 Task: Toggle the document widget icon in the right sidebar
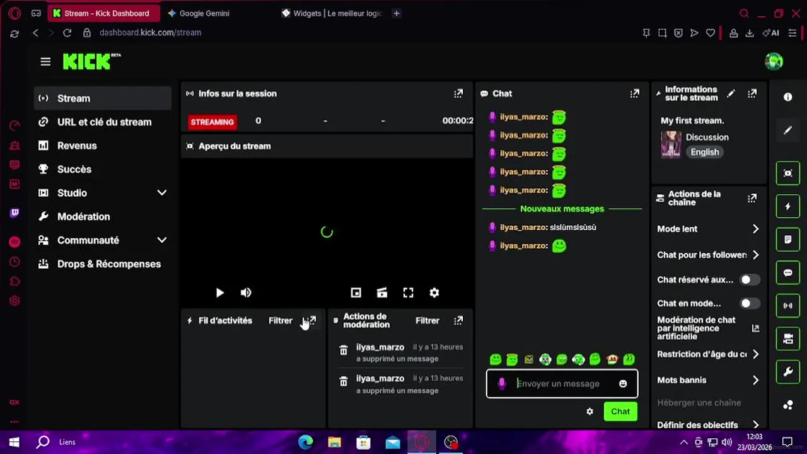coord(788,240)
